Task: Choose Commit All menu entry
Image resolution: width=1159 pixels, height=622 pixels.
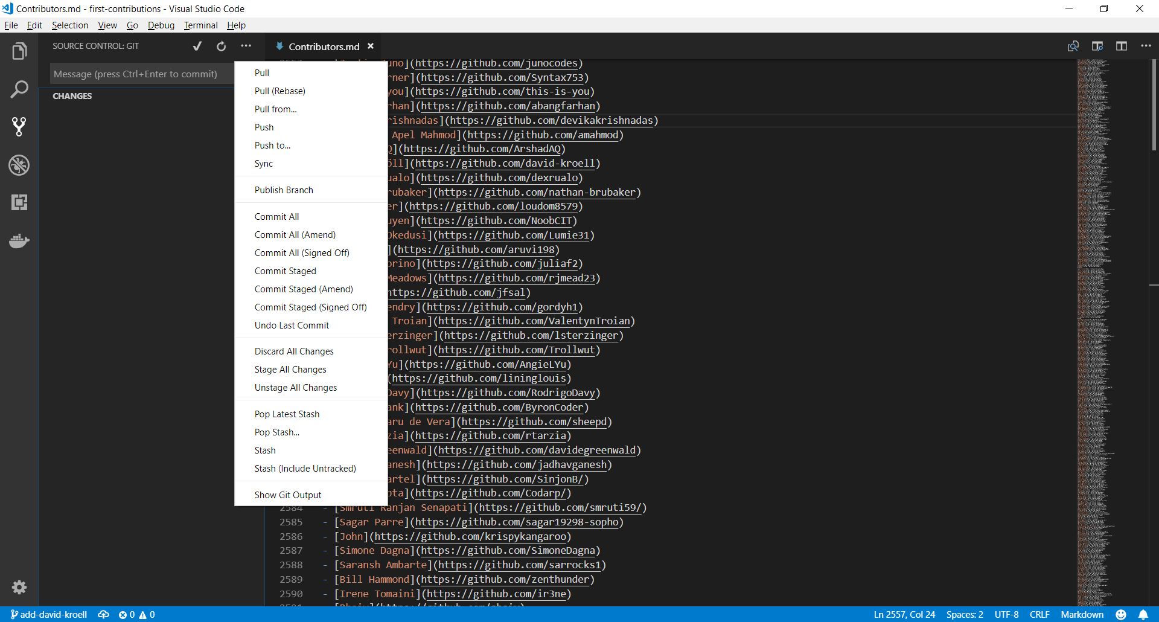Action: click(311, 217)
